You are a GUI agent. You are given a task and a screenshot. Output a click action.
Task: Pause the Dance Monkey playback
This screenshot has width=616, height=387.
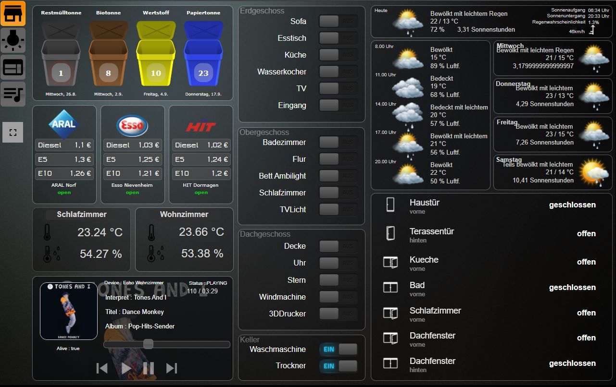click(149, 368)
